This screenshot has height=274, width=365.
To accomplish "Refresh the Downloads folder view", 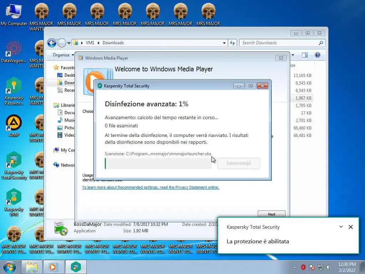I will 232,43.
